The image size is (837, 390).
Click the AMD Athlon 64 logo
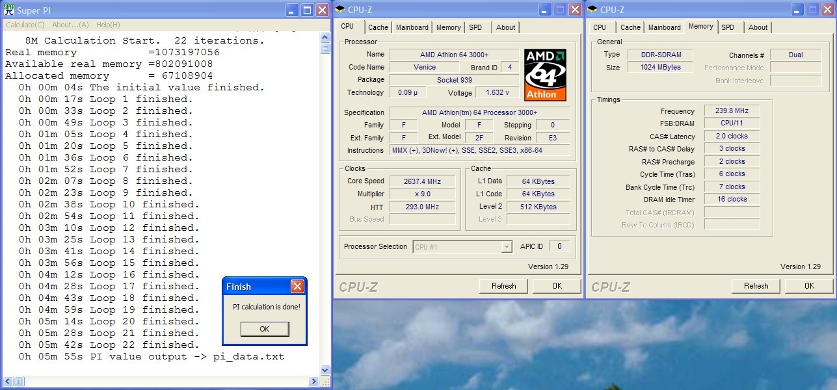[545, 75]
